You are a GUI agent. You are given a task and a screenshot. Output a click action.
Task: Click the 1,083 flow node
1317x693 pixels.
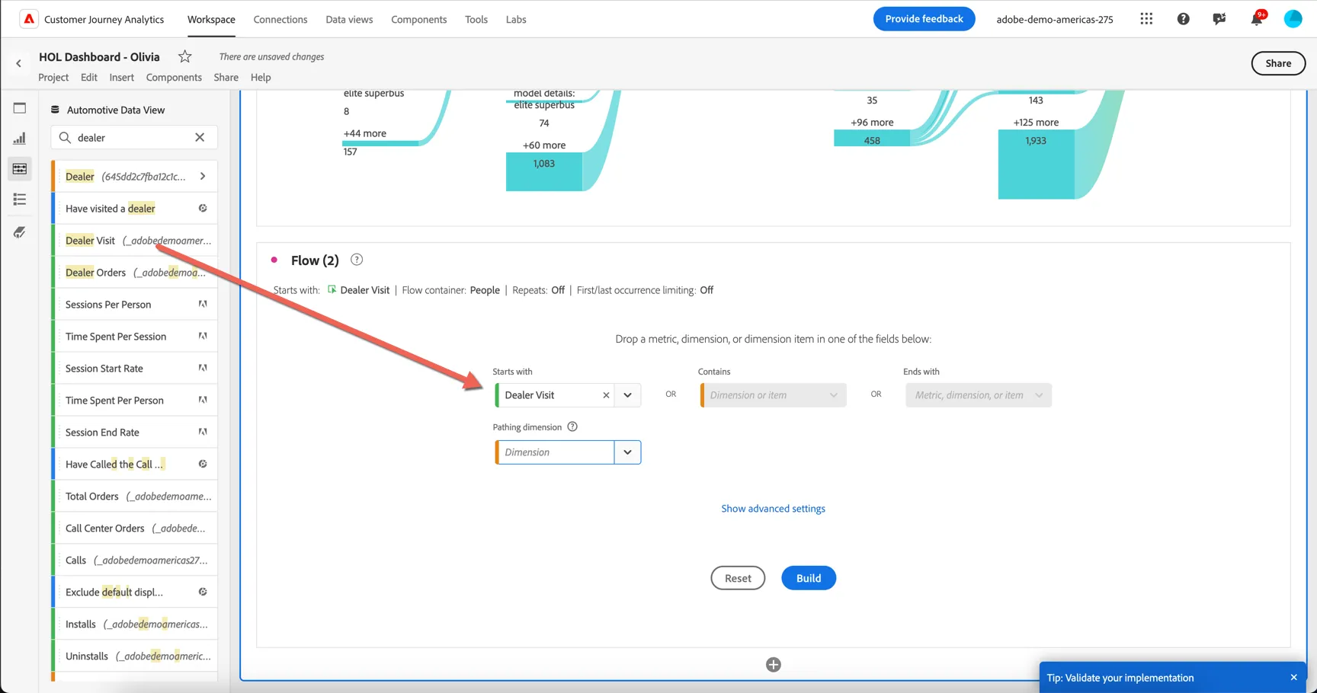[544, 171]
